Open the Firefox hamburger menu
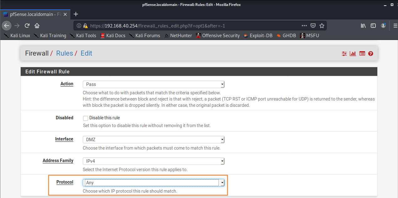The width and height of the screenshot is (398, 198). pyautogui.click(x=395, y=26)
